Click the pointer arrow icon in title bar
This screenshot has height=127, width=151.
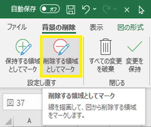[141, 10]
